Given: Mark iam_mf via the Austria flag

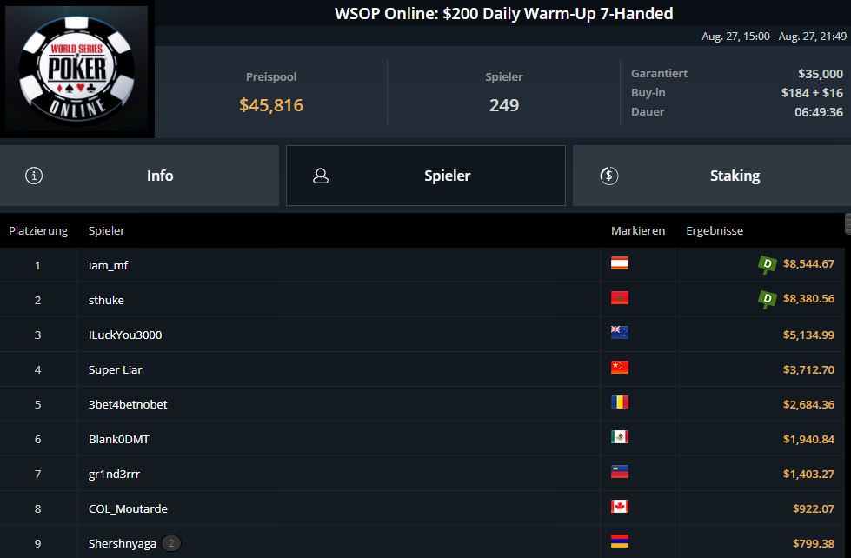Looking at the screenshot, I should [619, 263].
